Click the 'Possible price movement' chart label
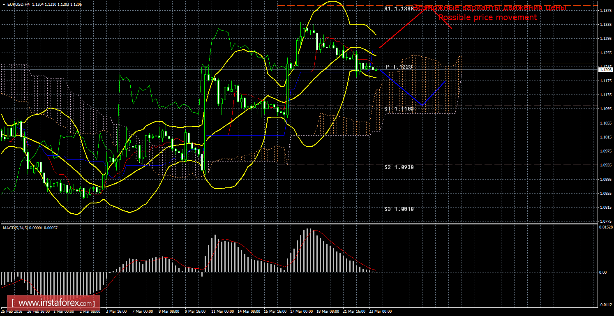The width and height of the screenshot is (614, 316). [x=488, y=17]
